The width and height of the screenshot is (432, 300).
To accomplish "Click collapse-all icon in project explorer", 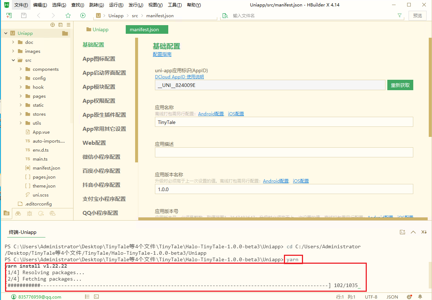I will [61, 25].
